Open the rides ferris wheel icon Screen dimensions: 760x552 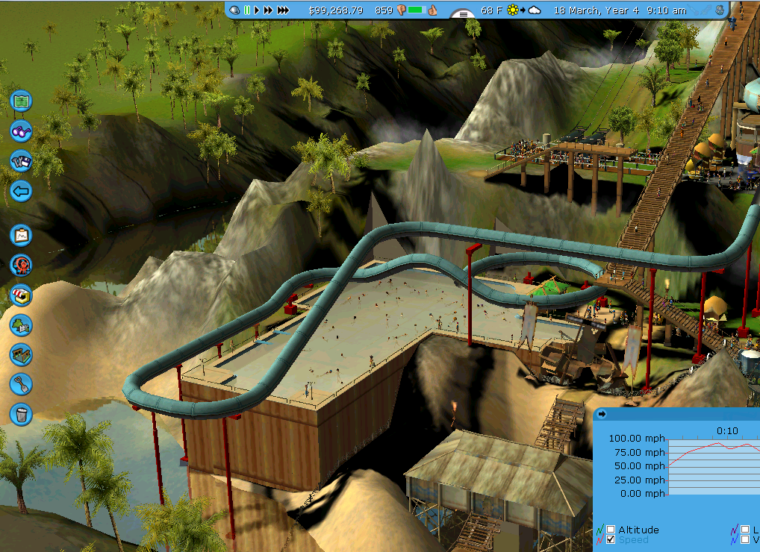[21, 265]
